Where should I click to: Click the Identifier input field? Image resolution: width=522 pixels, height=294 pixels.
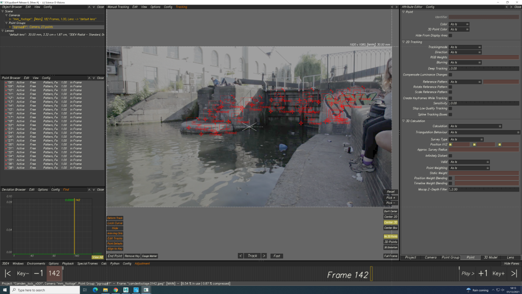point(484,17)
